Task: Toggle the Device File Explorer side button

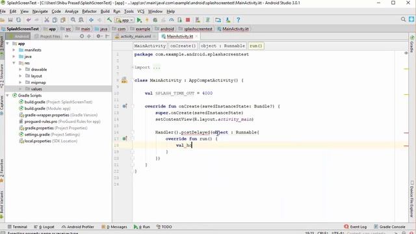Action: (x=412, y=199)
